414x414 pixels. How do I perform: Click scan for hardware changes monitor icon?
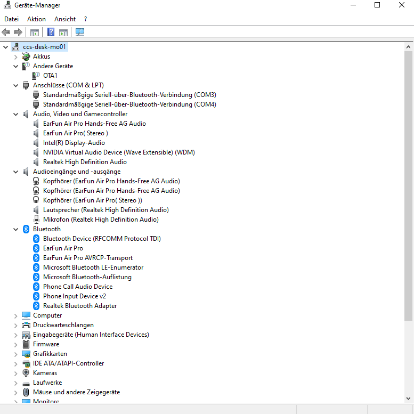click(x=80, y=32)
